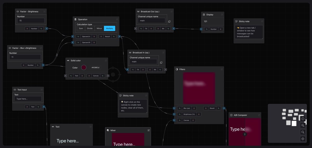Image resolution: width=312 pixels, height=148 pixels.
Task: Click the Operand A label
Action: (x=86, y=37)
